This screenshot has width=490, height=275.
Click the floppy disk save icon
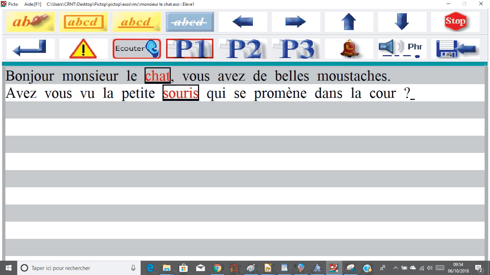[x=455, y=49]
